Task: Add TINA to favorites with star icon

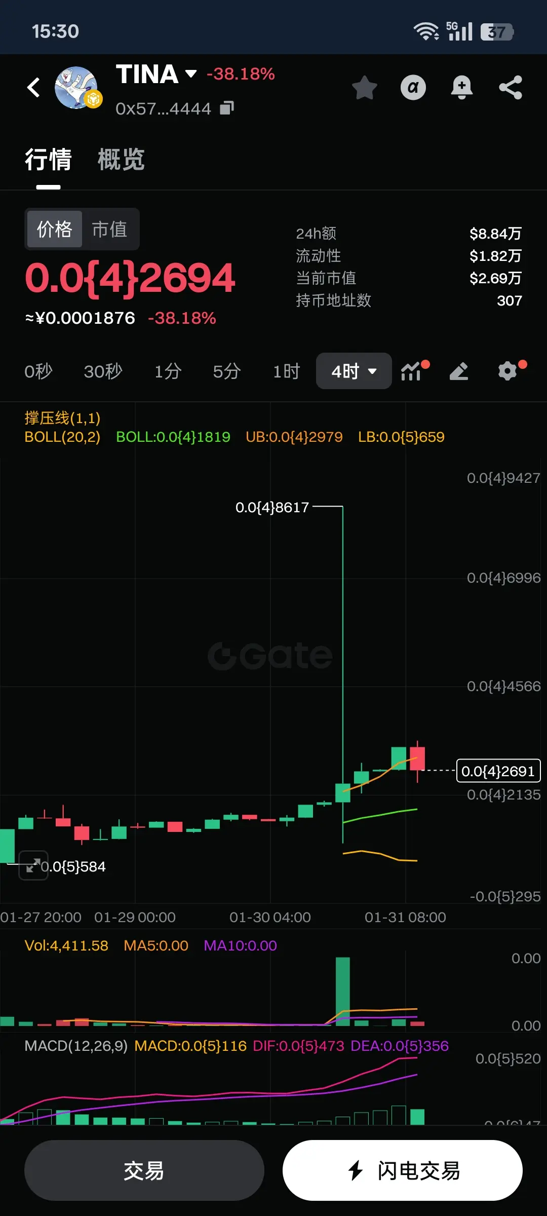Action: click(x=364, y=87)
